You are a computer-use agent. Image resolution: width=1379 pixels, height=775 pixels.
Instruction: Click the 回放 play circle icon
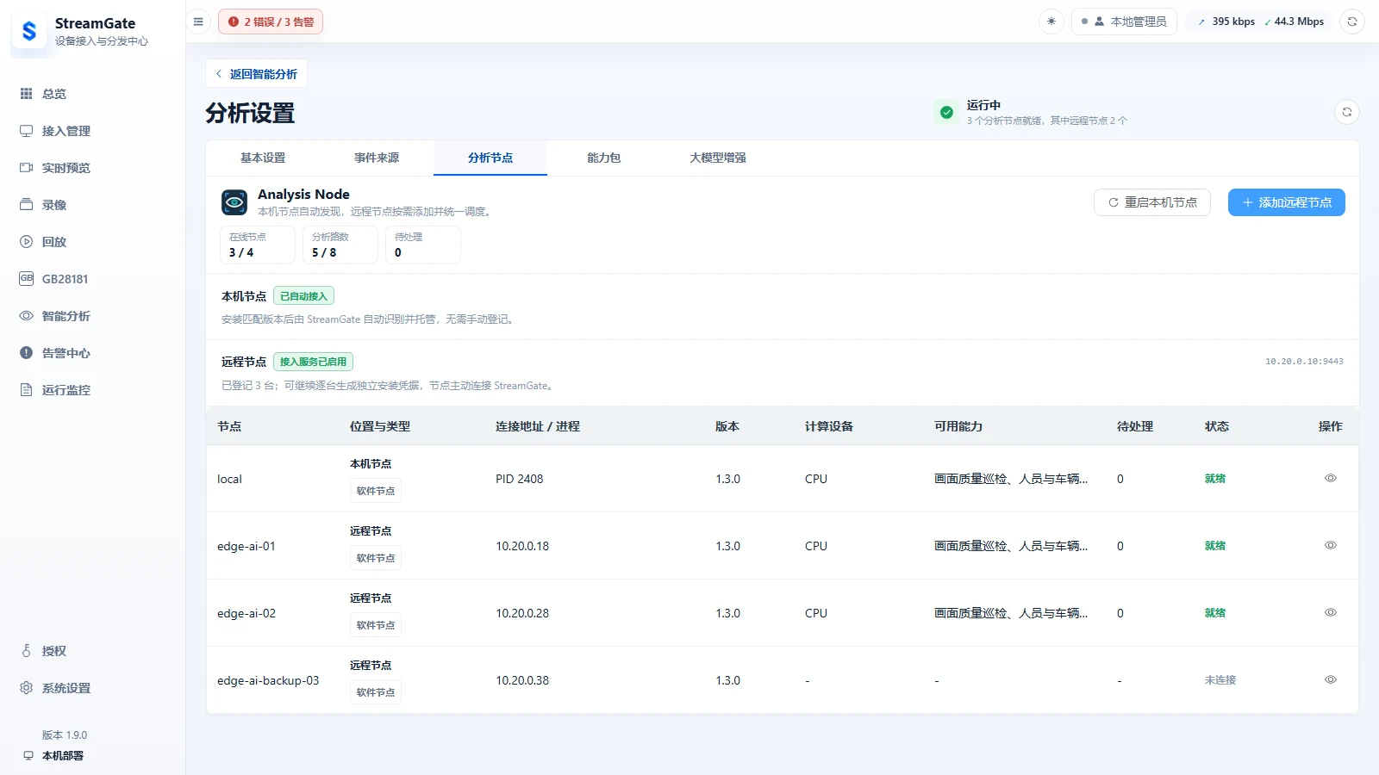[x=27, y=242]
